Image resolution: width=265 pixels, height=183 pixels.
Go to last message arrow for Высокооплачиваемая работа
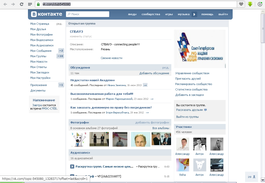coord(152,99)
